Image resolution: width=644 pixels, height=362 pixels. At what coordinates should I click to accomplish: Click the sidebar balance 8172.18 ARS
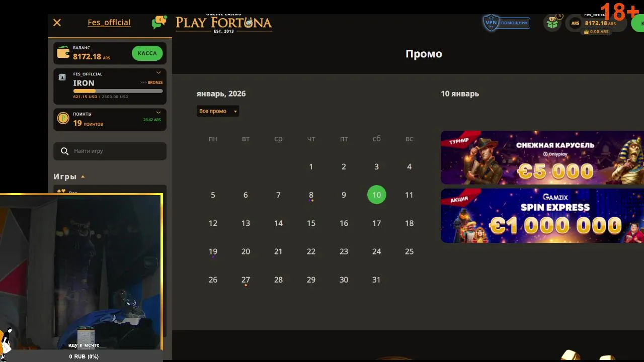pos(92,57)
